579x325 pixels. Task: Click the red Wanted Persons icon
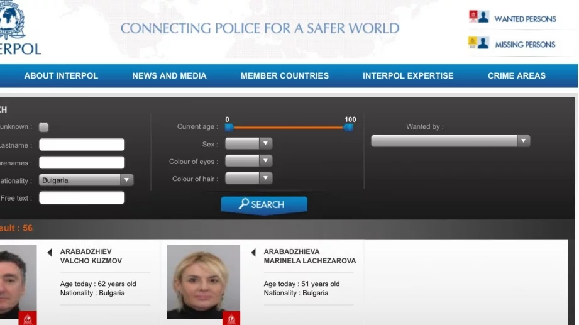point(478,17)
